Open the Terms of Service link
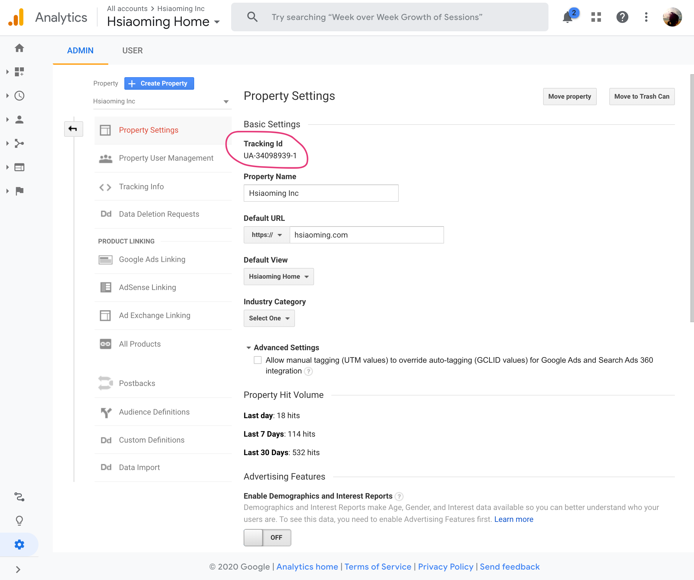Viewport: 694px width, 580px height. coord(378,567)
